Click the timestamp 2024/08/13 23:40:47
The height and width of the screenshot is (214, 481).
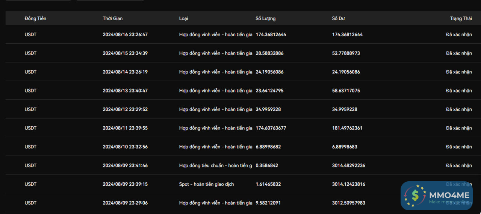tap(125, 91)
